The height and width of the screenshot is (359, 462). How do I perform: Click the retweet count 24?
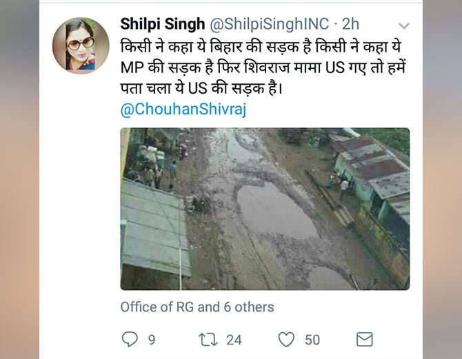234,340
